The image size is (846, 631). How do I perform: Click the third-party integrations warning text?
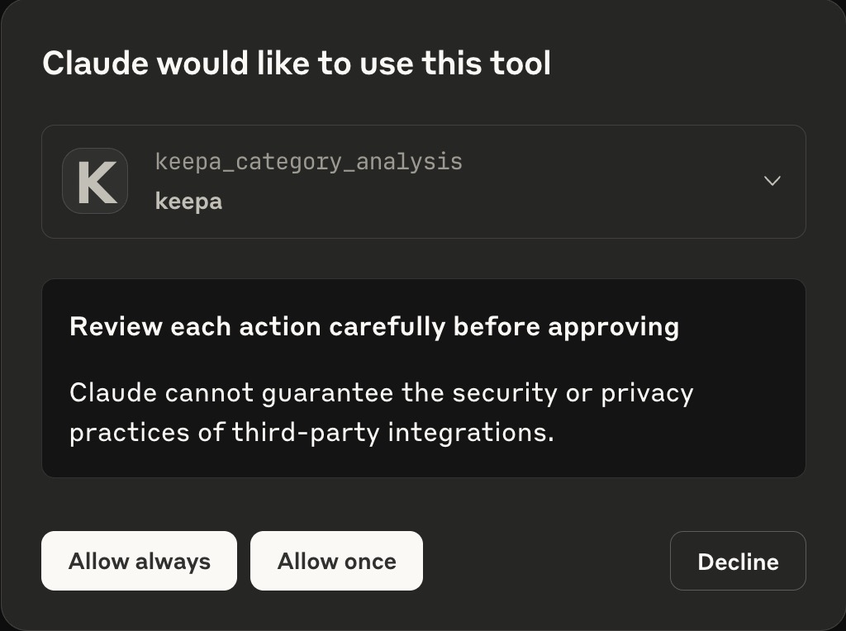pos(382,413)
